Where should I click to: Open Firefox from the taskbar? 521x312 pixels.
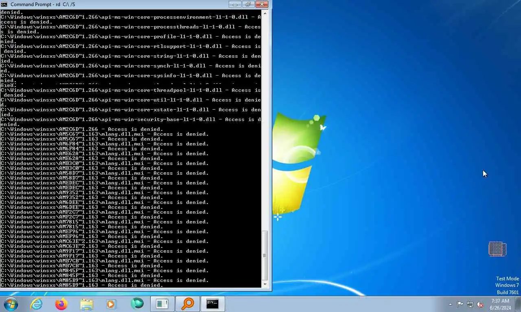pyautogui.click(x=61, y=304)
